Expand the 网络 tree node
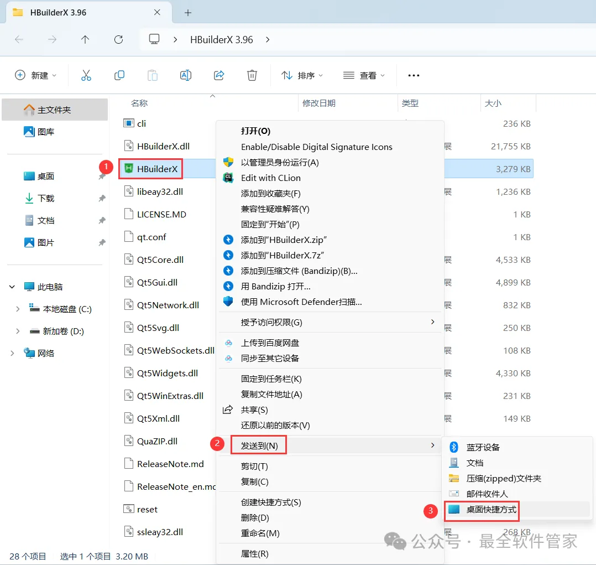The image size is (596, 565). tap(12, 354)
